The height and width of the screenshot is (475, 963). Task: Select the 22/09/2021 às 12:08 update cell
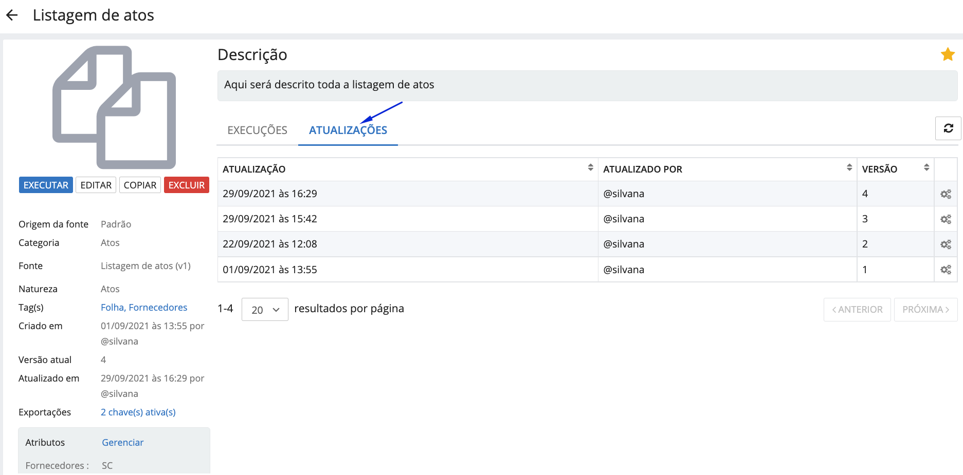408,244
